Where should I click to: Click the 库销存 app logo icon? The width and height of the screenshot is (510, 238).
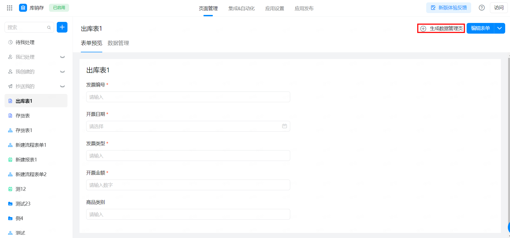click(x=23, y=8)
